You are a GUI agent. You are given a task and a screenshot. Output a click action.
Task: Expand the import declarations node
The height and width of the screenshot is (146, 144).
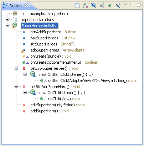point(7,20)
